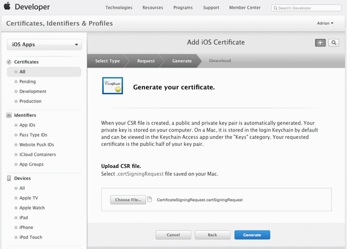Select Pending certificates

(28, 82)
